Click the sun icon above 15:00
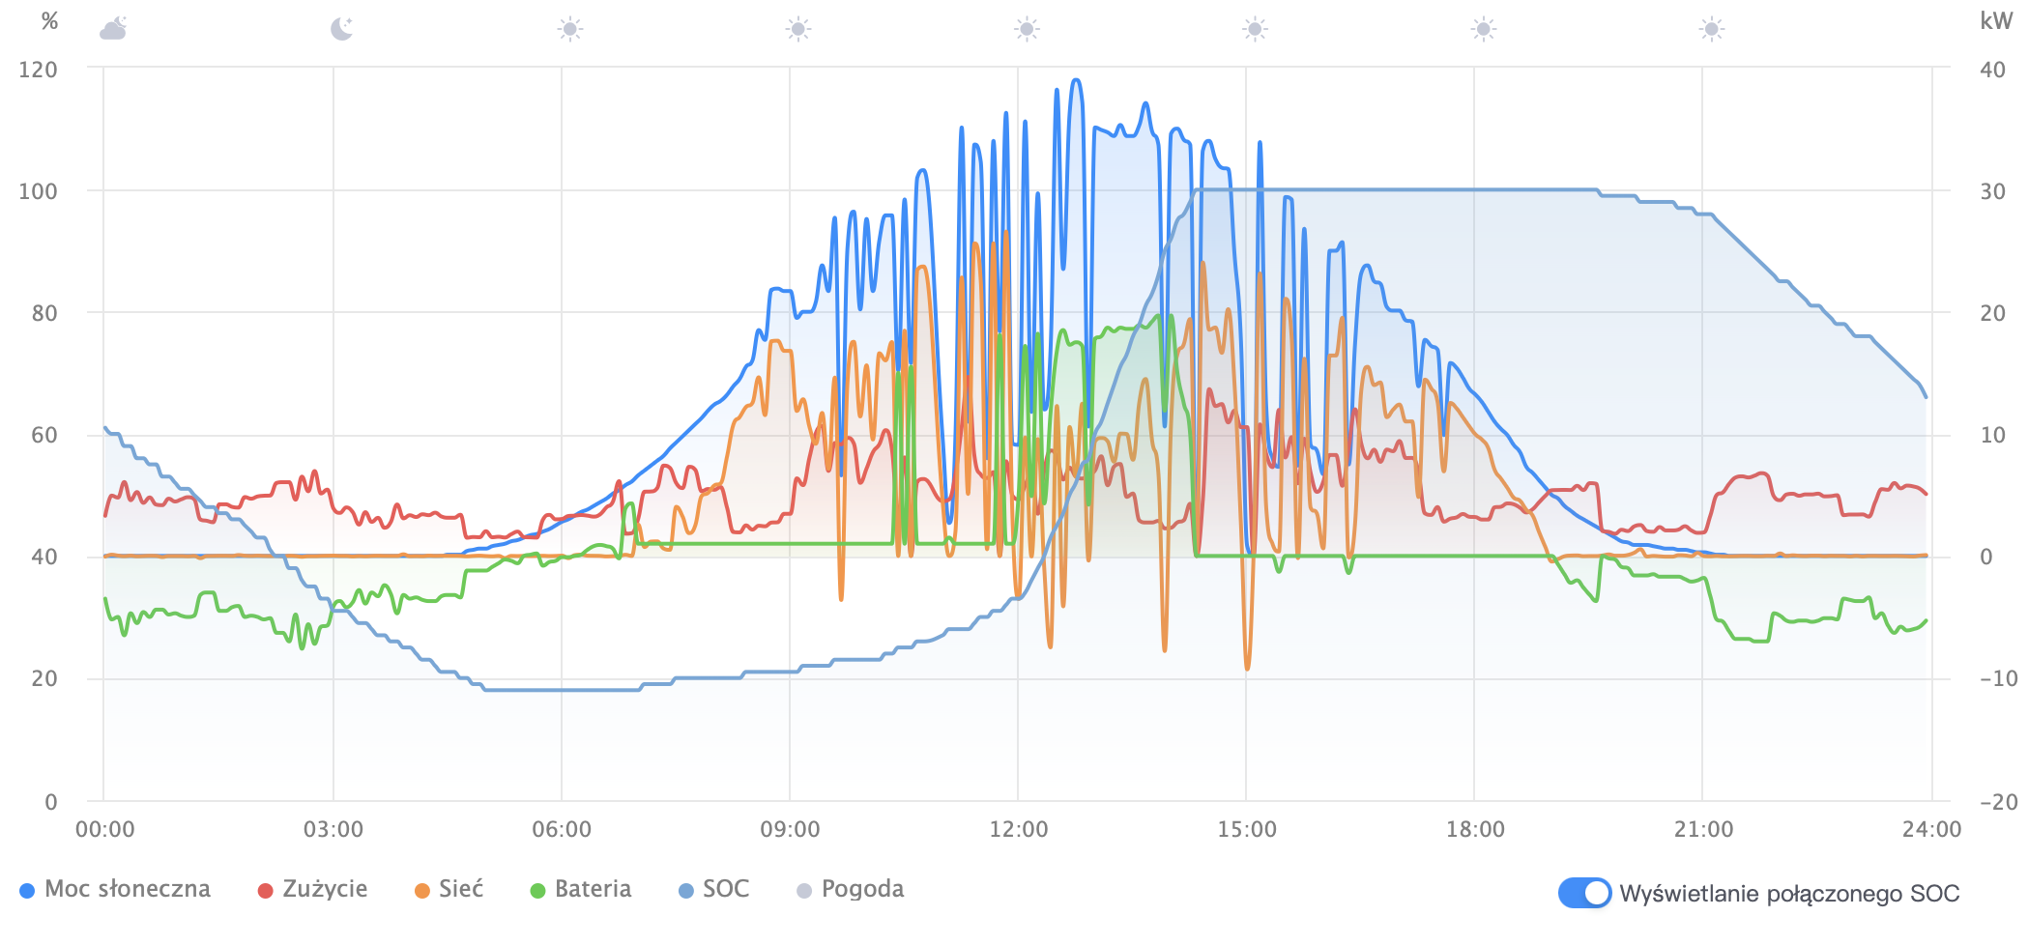The height and width of the screenshot is (945, 2028). click(x=1255, y=29)
